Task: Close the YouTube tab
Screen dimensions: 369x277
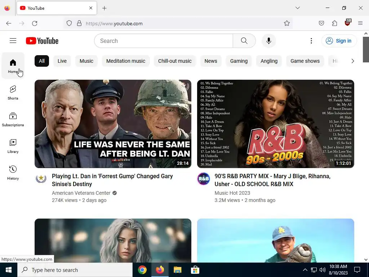Action: 91,8
